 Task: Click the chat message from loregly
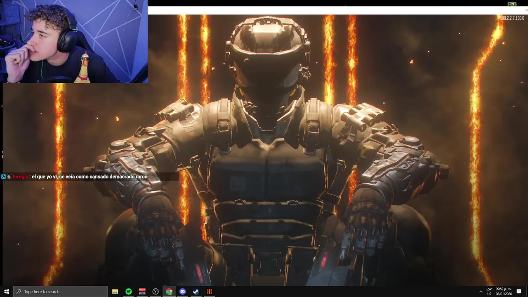coord(80,177)
